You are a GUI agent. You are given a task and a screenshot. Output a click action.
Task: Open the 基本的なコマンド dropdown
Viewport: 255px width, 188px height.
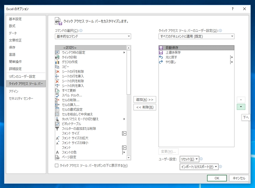click(x=93, y=36)
